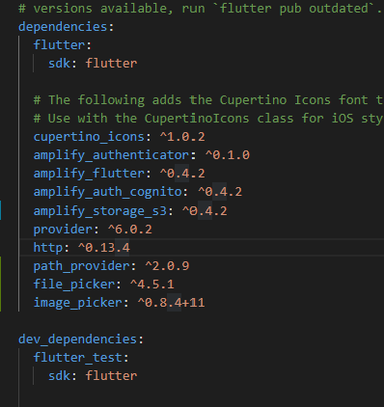Image resolution: width=384 pixels, height=407 pixels.
Task: Click the 'provider' package name
Action: (63, 230)
